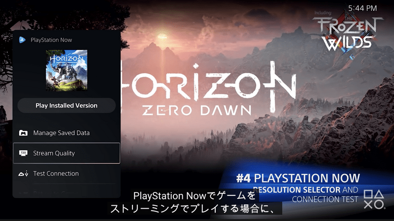Click the #4 PlayStation Now banner heading
The height and width of the screenshot is (221, 394).
(298, 178)
